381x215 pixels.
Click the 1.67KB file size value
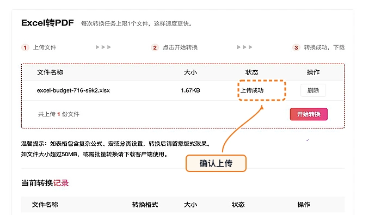(190, 90)
